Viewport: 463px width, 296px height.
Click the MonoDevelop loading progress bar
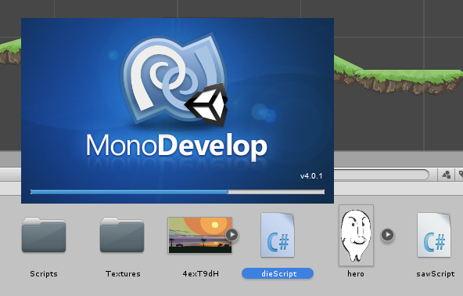[x=178, y=192]
